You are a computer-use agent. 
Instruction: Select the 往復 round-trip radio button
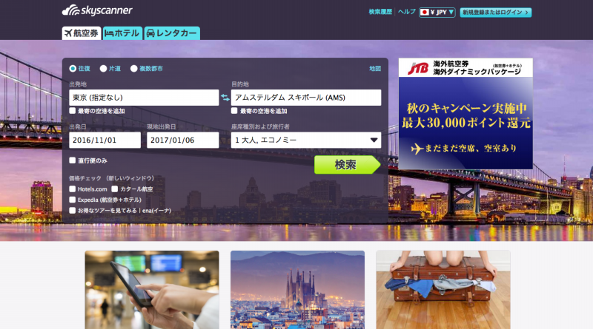coord(73,69)
